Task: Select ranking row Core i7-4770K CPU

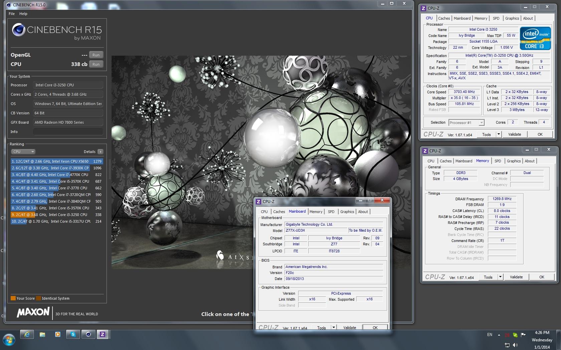Action: point(57,175)
